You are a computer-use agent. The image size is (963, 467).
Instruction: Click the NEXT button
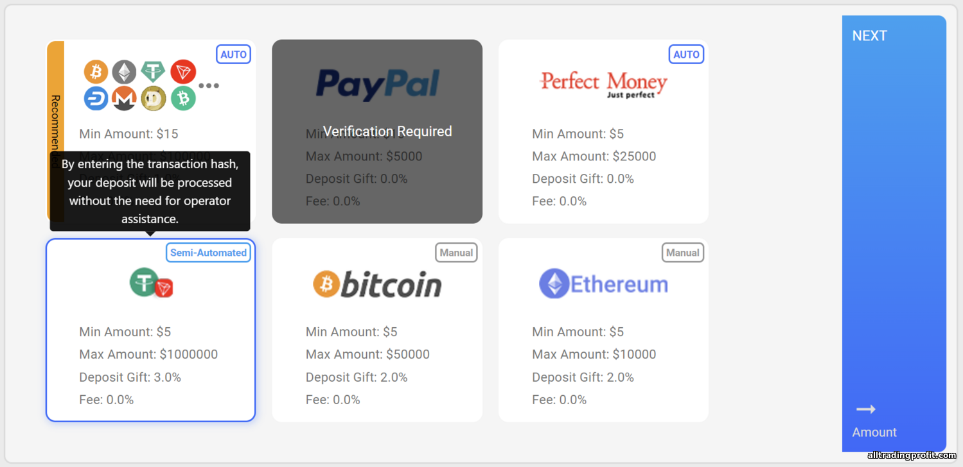click(894, 234)
